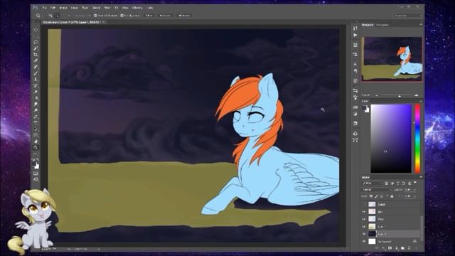Hide the selected dark navy layer
455x256 pixels.
(364, 234)
